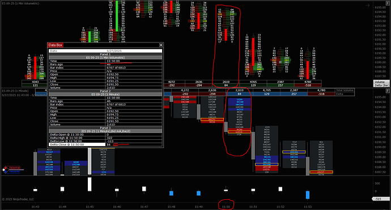
Task: Click the 11:43 time axis label
Action: coord(35,207)
